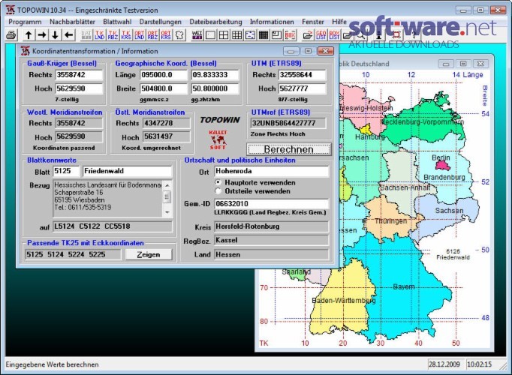Click the greyed DAT toolbar icon
Image resolution: width=512 pixels, height=375 pixels.
point(86,35)
